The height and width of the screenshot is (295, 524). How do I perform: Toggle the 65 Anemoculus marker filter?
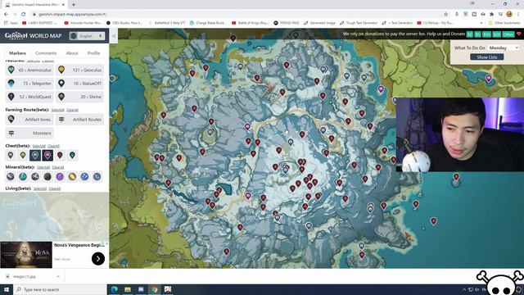29,70
